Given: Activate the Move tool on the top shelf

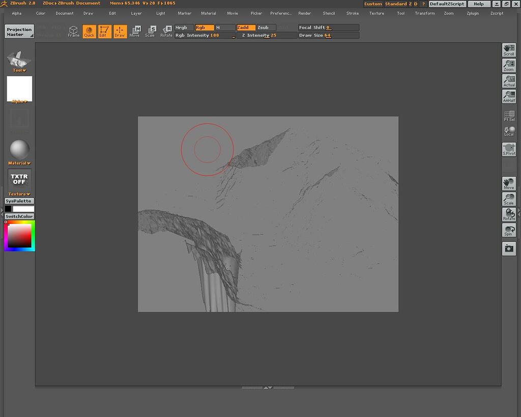Looking at the screenshot, I should 135,31.
